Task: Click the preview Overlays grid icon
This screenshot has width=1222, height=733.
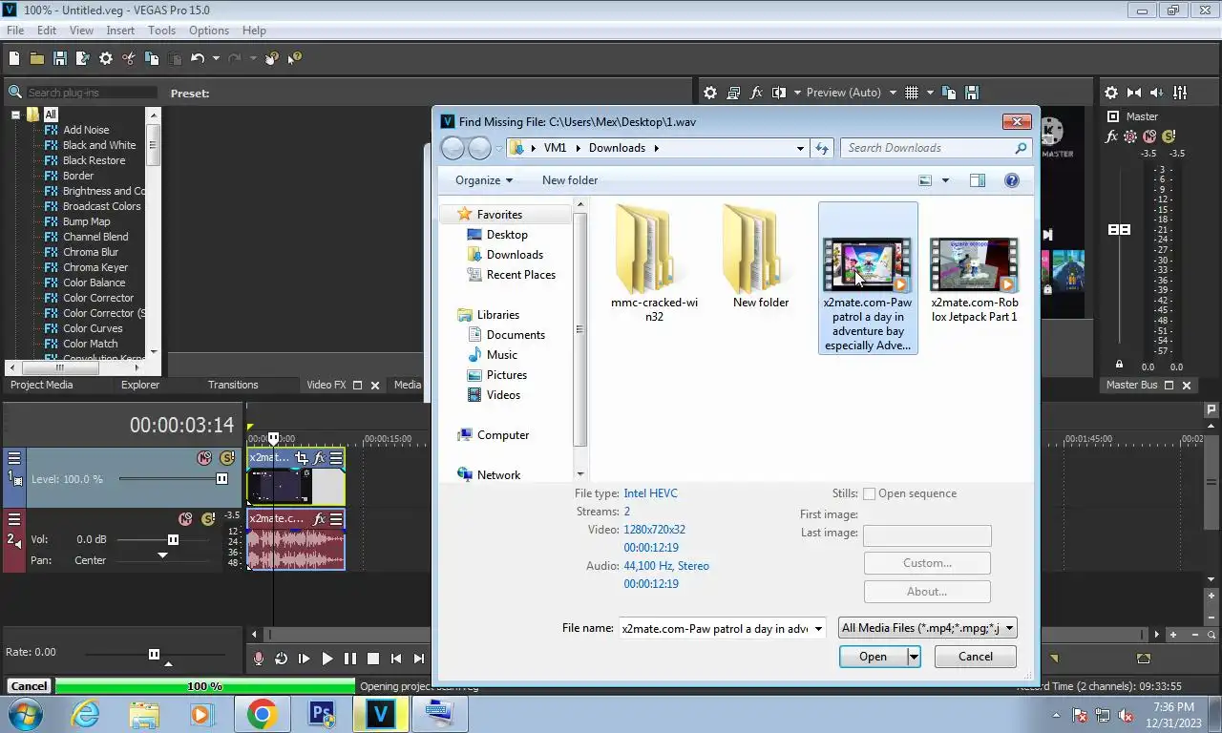Action: [x=912, y=93]
